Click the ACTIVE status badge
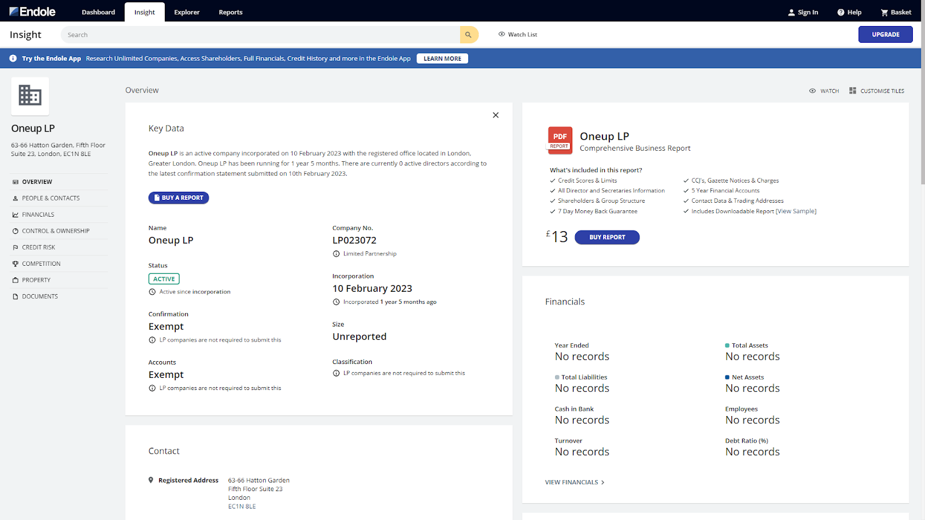925x520 pixels. click(164, 279)
